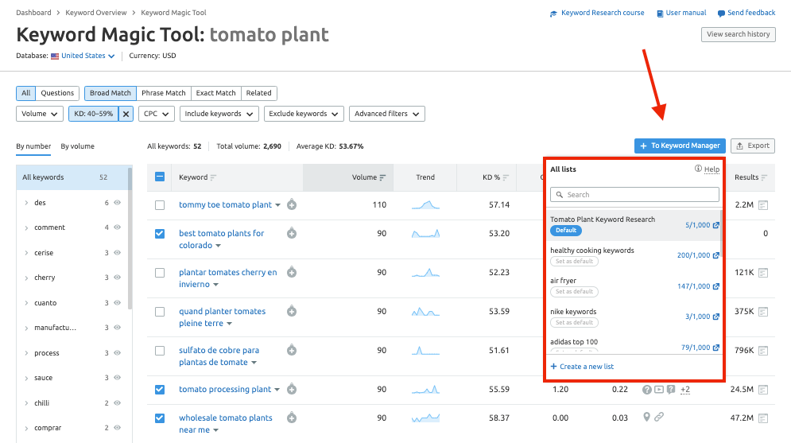
Task: Click View search history button
Action: (738, 34)
